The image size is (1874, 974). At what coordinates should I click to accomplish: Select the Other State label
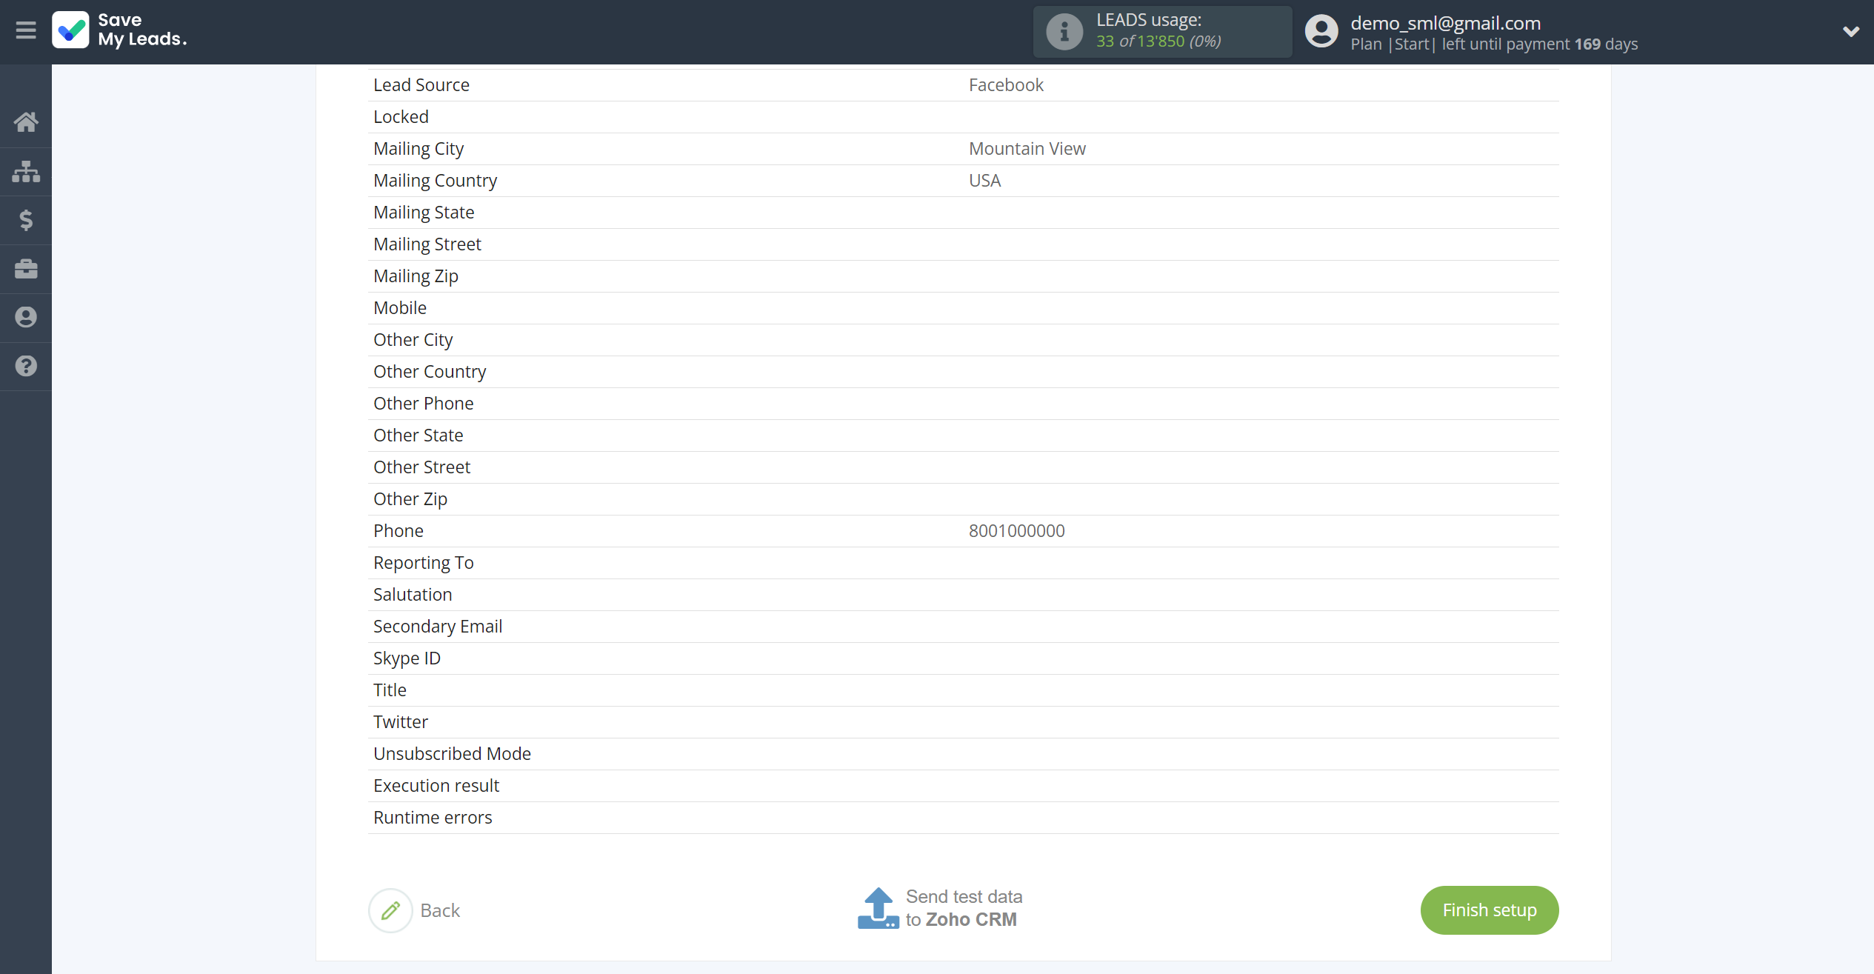(419, 436)
